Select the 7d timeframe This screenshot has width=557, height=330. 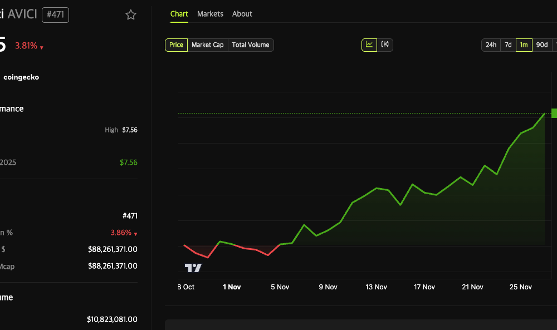coord(508,45)
